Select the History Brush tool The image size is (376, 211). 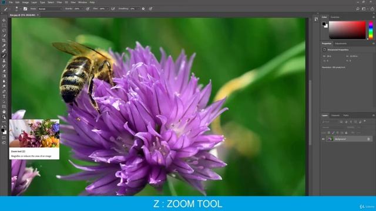4,66
